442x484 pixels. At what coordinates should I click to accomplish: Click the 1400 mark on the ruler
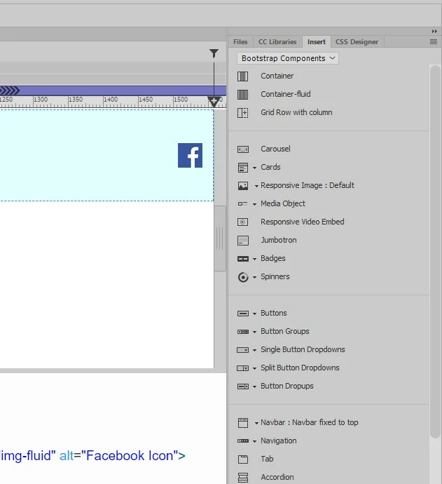(111, 100)
